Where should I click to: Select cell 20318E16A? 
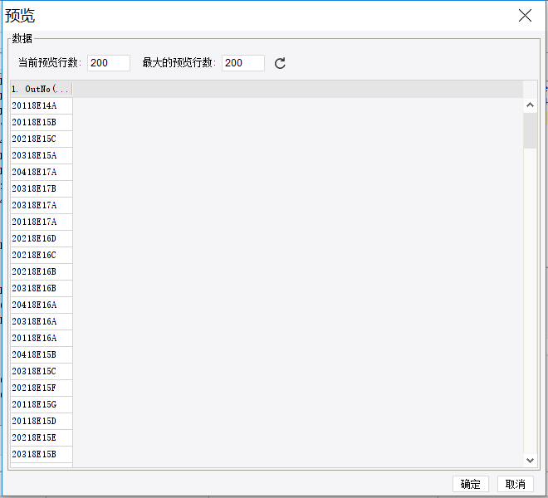(x=42, y=321)
